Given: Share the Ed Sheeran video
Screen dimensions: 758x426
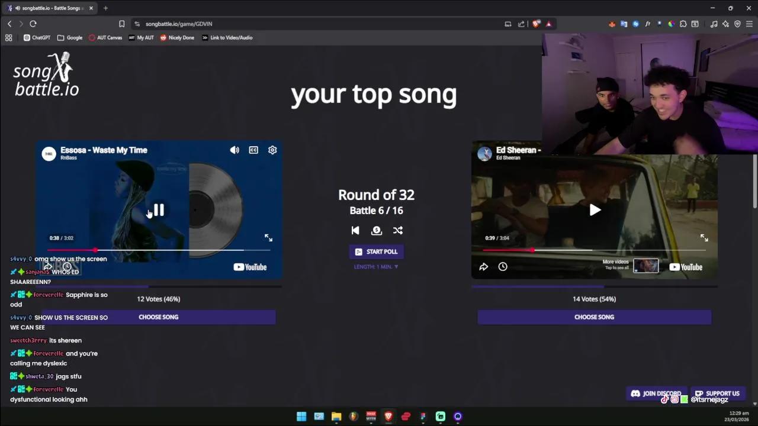Looking at the screenshot, I should click(x=484, y=267).
